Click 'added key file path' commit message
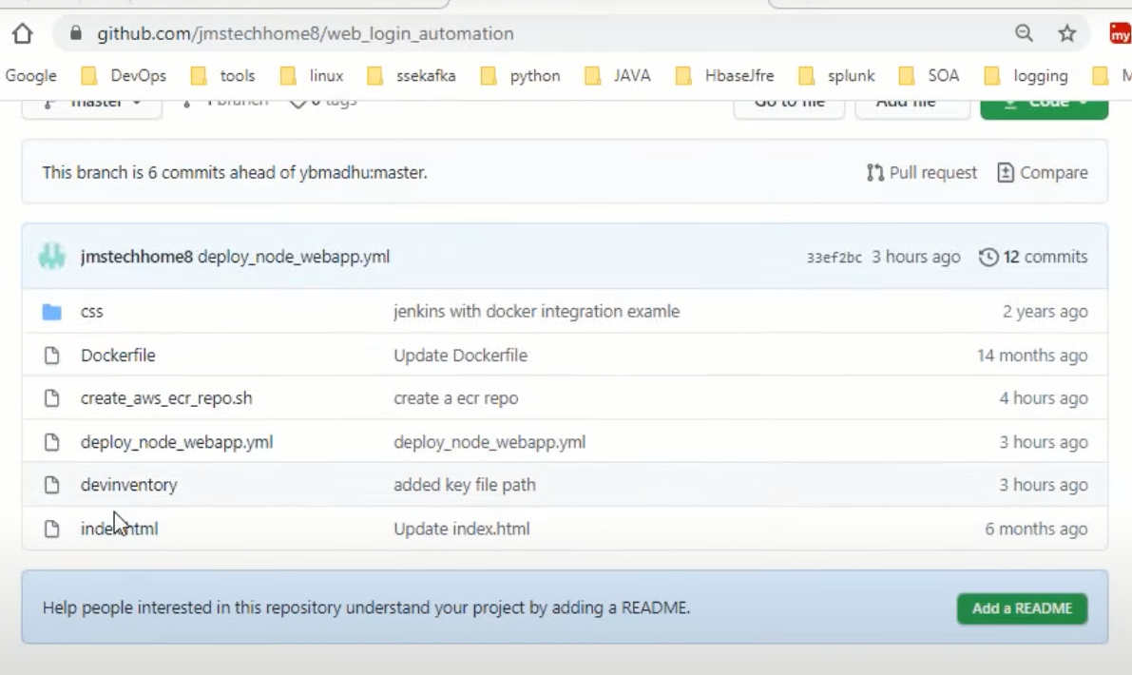 coord(464,485)
